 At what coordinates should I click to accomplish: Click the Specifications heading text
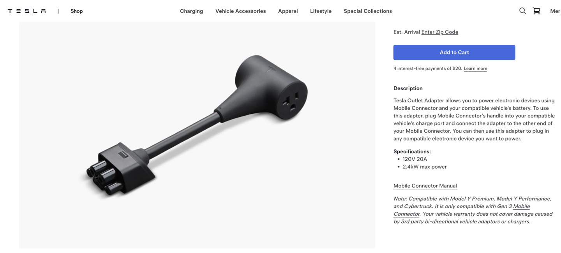point(412,151)
